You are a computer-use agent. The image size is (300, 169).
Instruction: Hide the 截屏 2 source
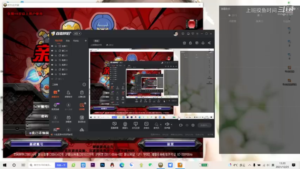tap(52, 65)
